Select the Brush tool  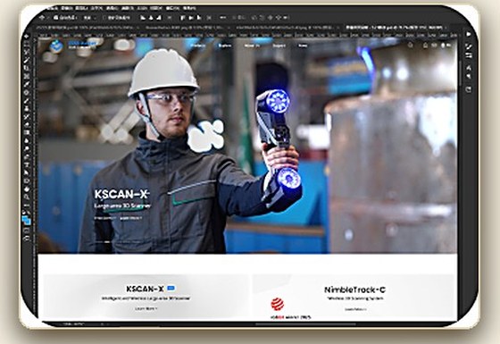point(27,100)
